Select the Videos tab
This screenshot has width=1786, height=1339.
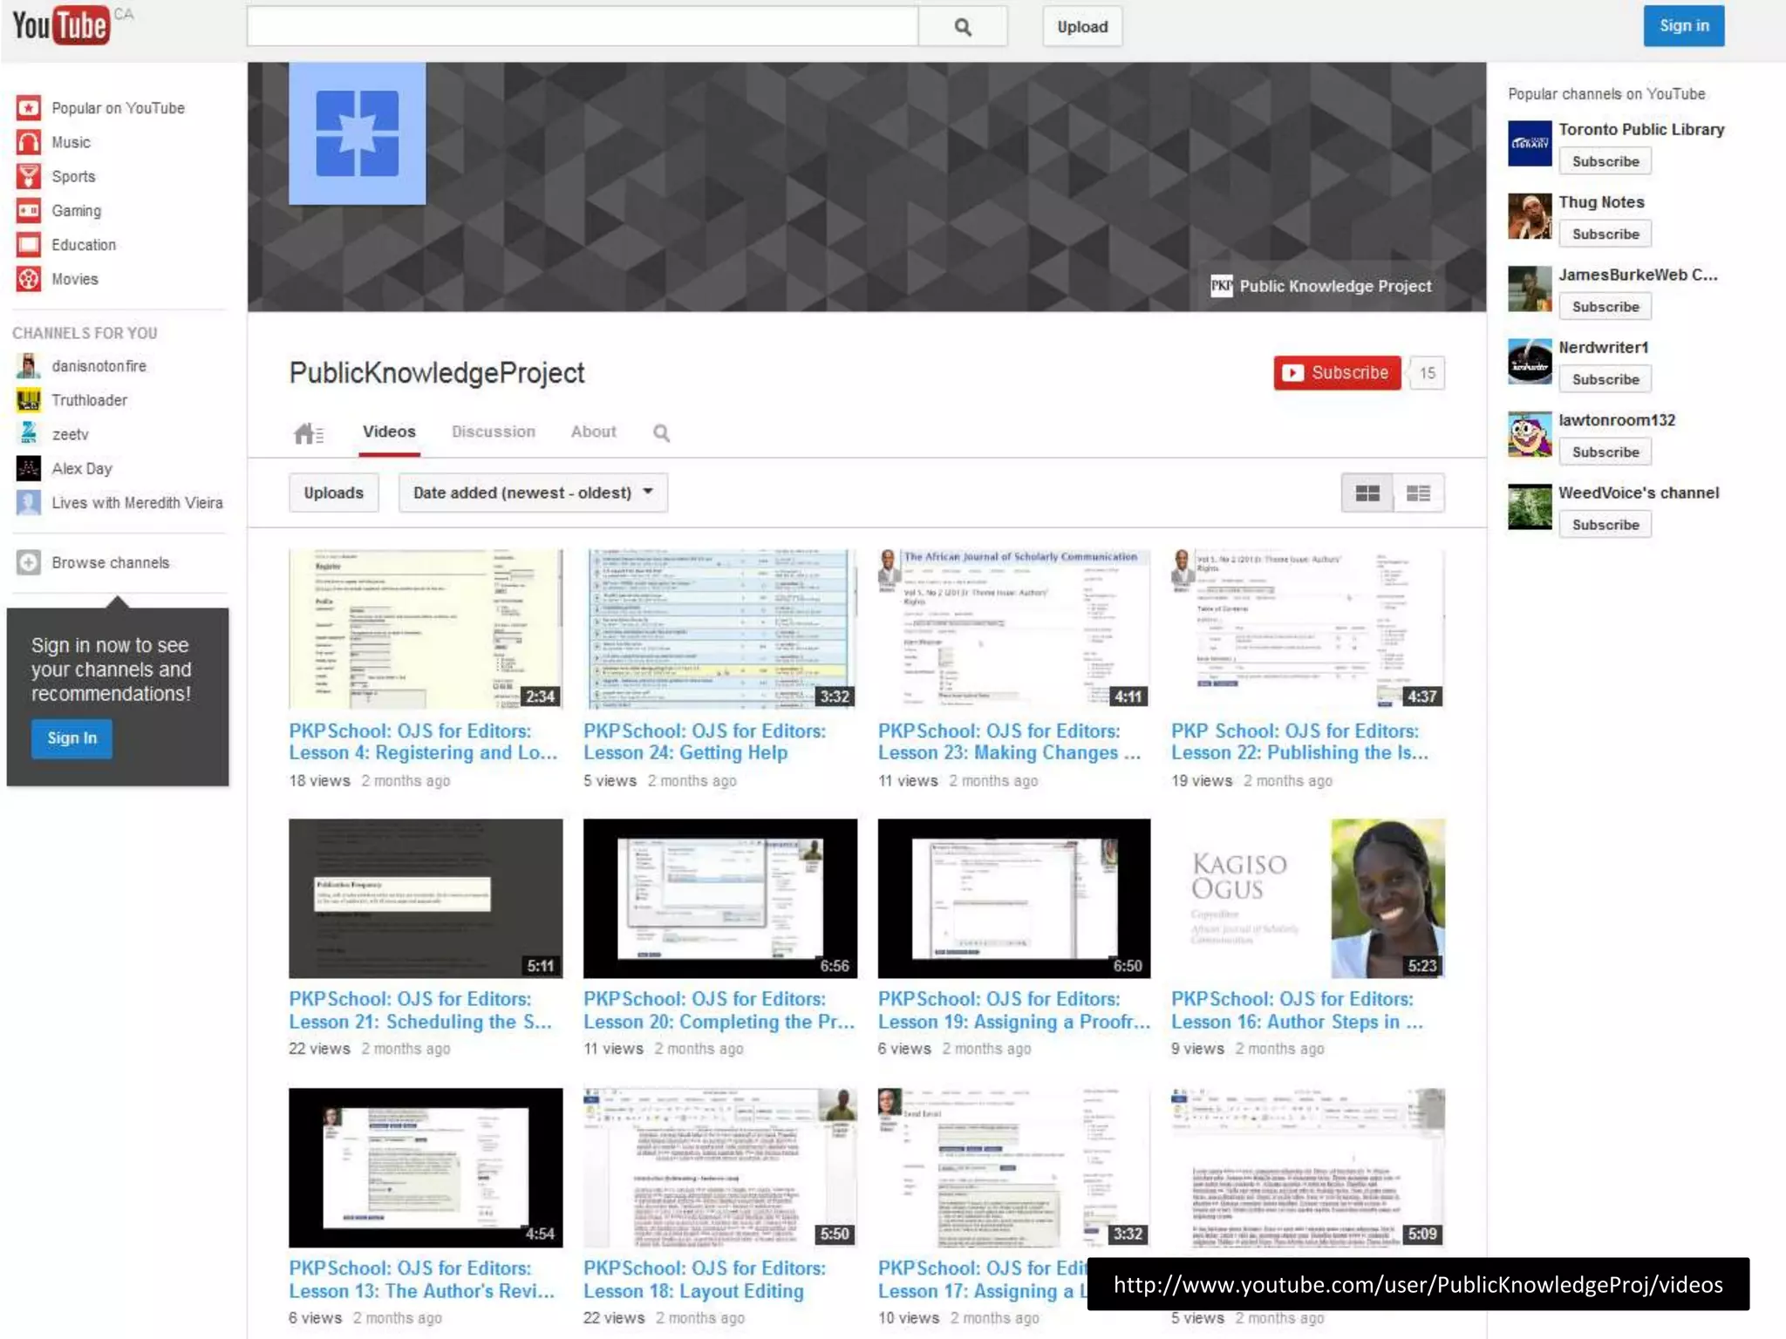389,432
